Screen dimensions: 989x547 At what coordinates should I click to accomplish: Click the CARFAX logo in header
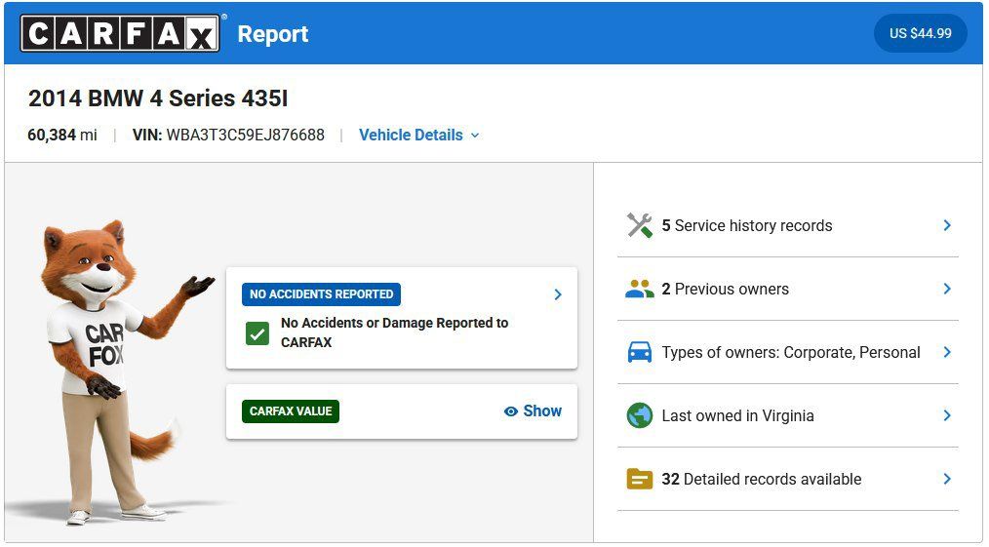tap(120, 33)
